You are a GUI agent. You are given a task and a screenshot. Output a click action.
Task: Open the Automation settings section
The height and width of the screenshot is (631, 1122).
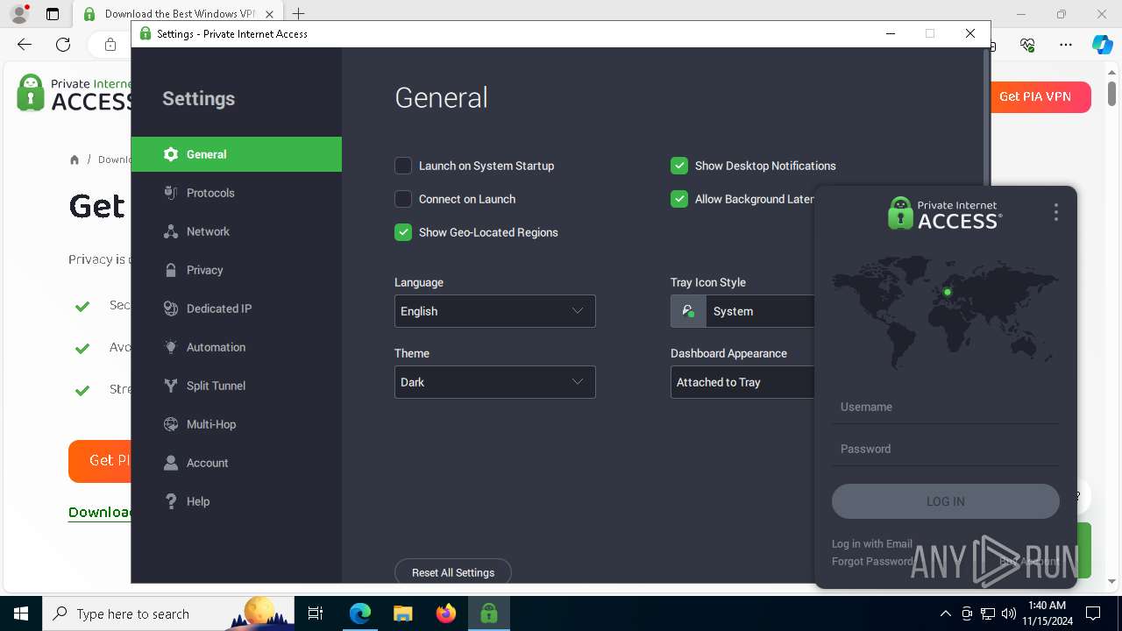tap(236, 347)
